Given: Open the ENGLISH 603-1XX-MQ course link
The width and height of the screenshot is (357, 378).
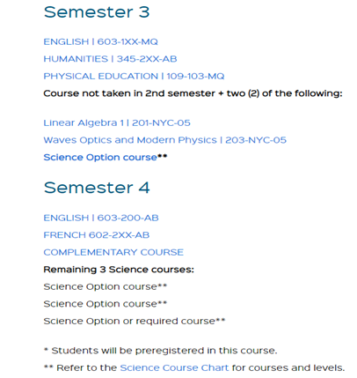Looking at the screenshot, I should pos(100,41).
